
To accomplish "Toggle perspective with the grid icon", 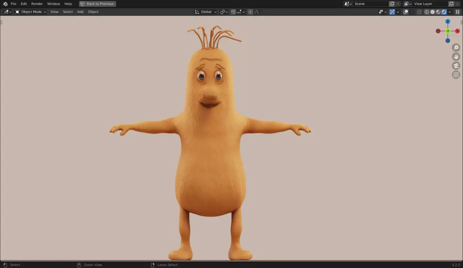I will click(x=456, y=74).
